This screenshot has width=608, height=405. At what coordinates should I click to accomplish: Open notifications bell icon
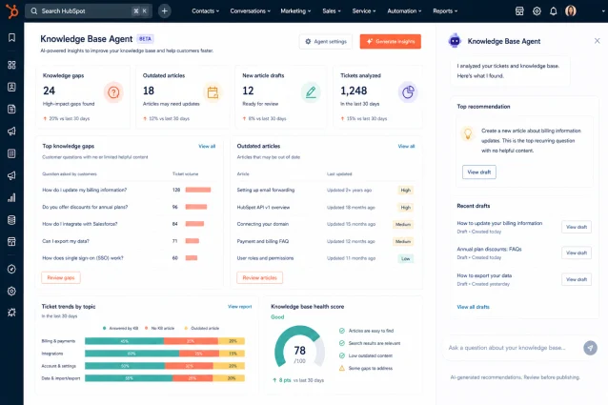point(554,11)
